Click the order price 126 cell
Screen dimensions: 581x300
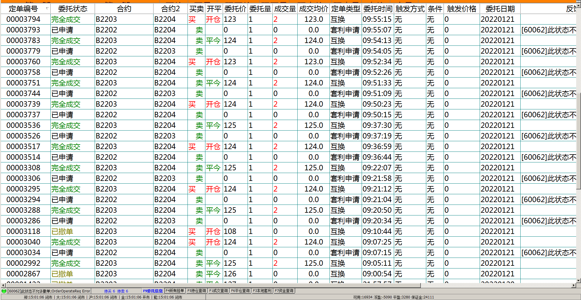tap(230, 274)
